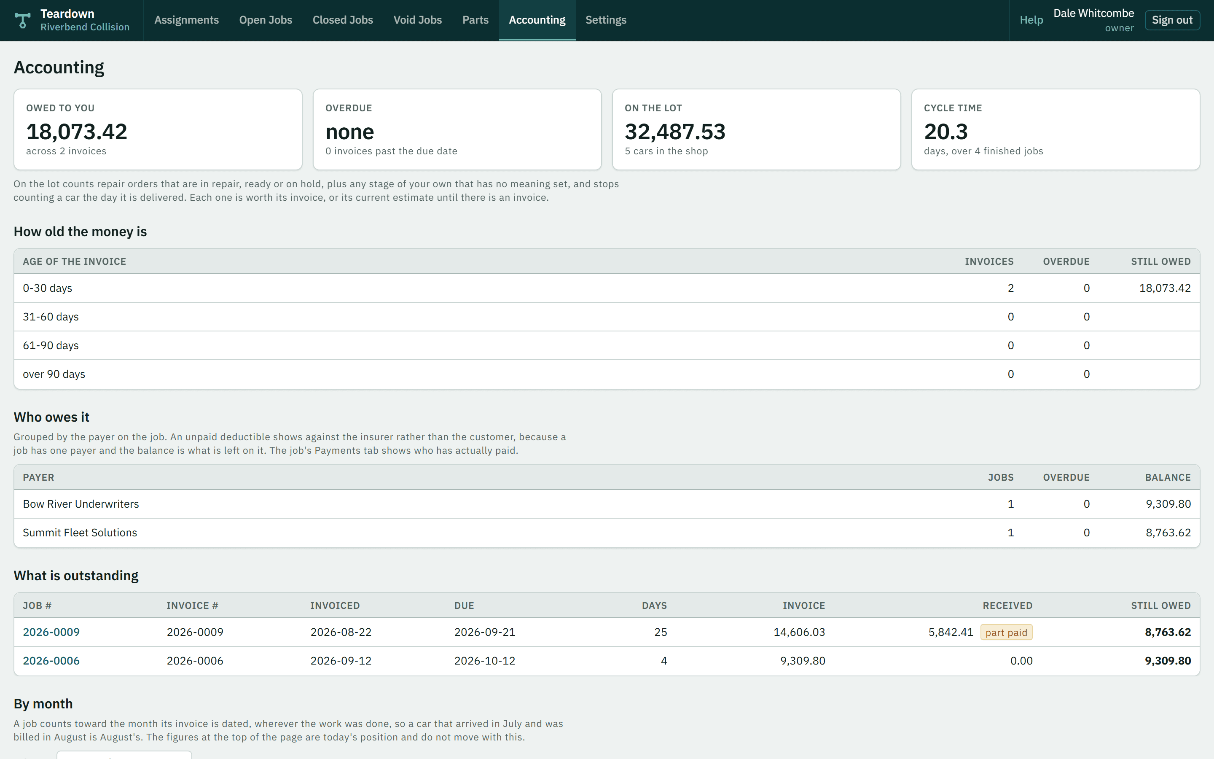This screenshot has width=1214, height=759.
Task: Click the Owed to You 18,073.42 figure
Action: 77,132
